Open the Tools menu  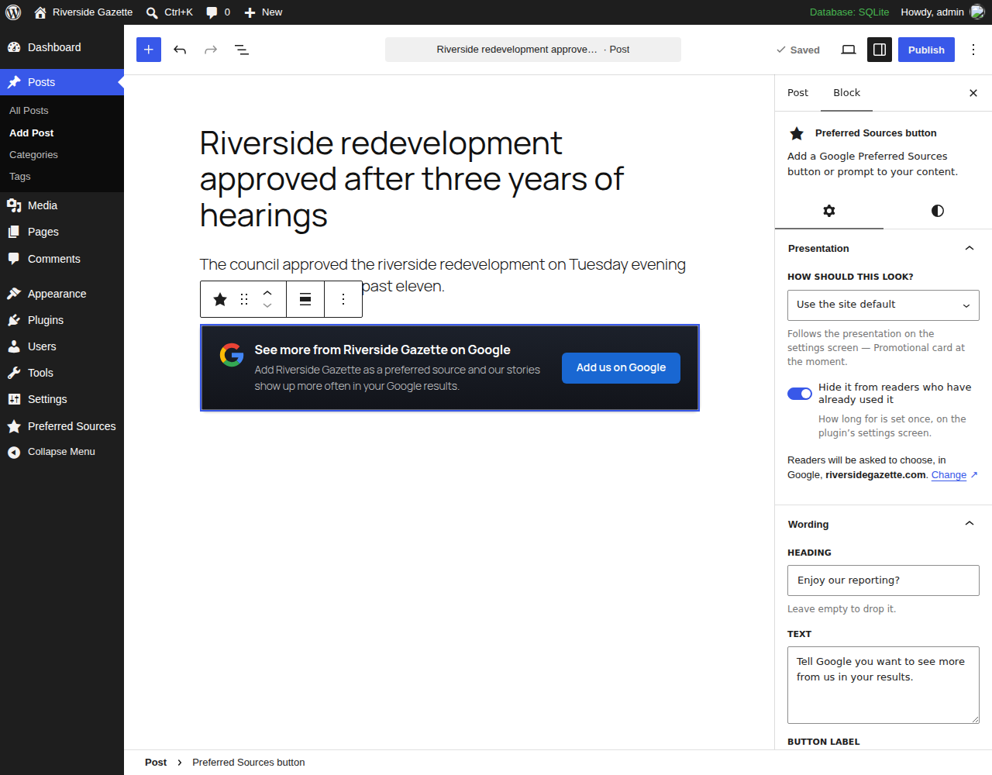[x=62, y=373]
